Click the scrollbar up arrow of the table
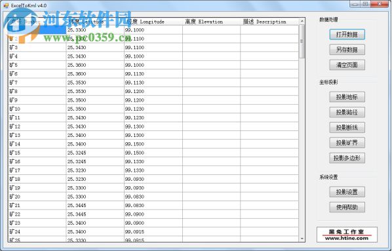Screen dimensions: 392x251 (302, 21)
